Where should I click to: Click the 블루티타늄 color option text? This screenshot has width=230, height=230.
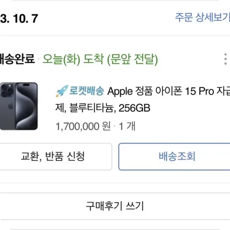click(91, 108)
